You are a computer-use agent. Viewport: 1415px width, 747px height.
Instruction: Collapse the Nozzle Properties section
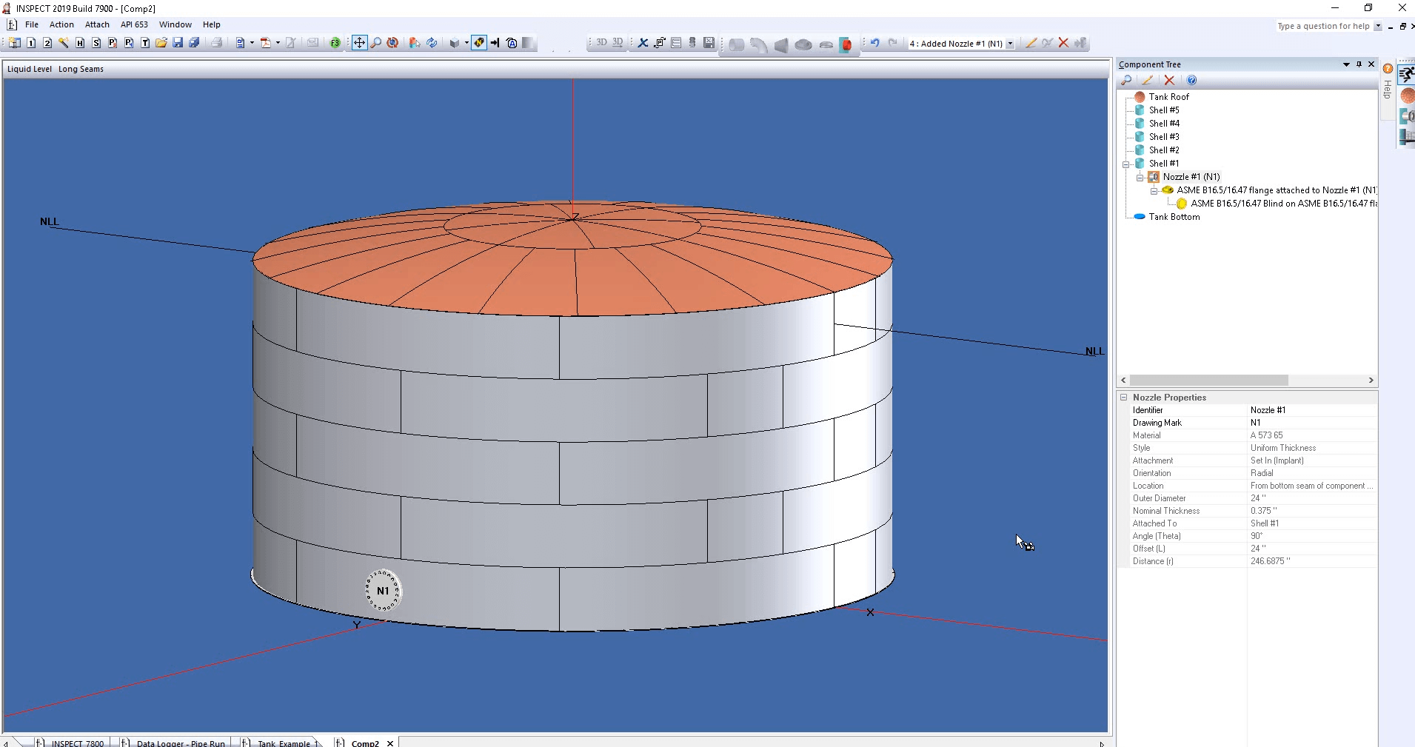coord(1123,398)
